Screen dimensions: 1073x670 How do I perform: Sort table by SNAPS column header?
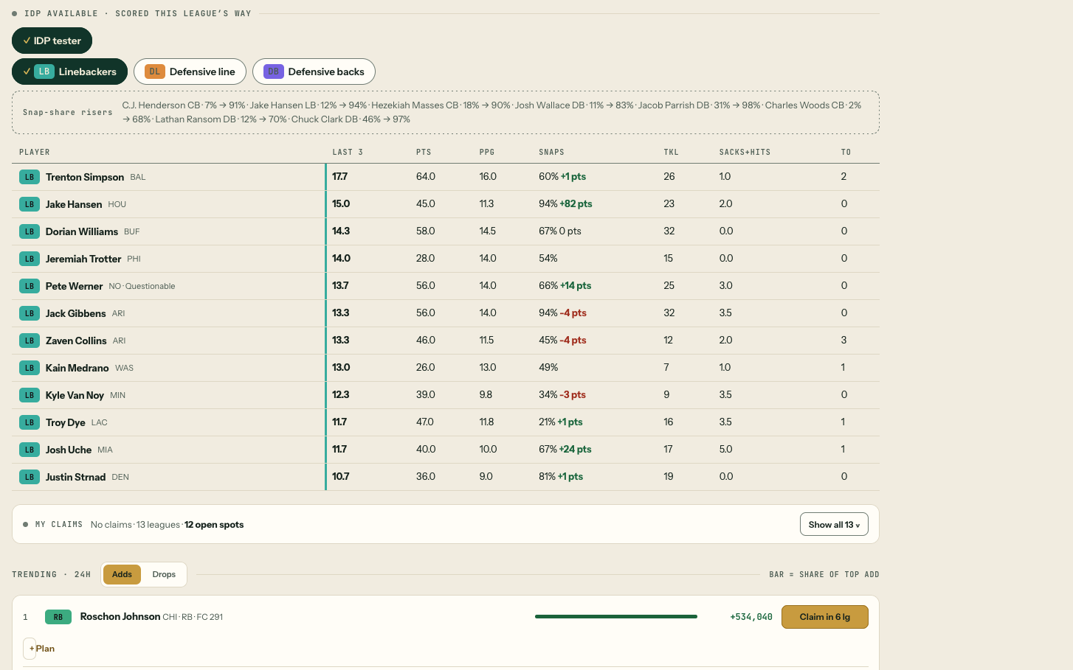551,152
